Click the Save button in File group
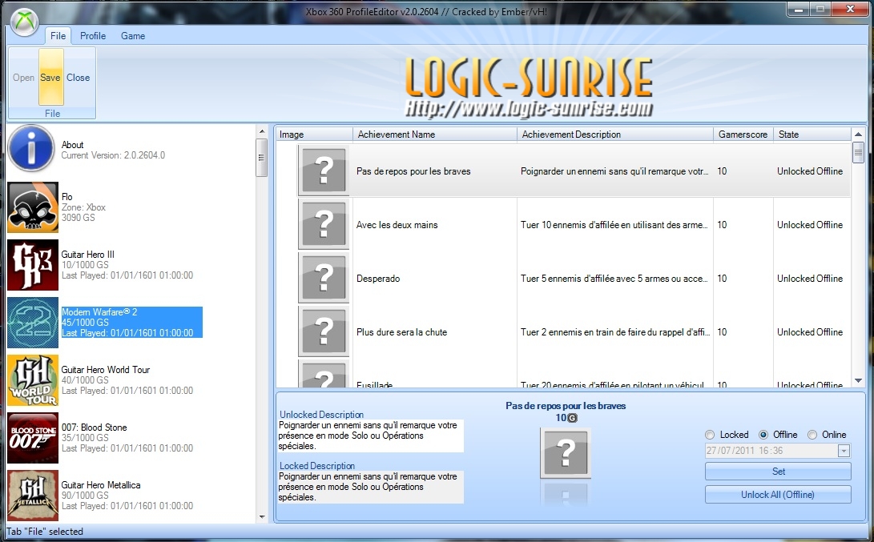The image size is (874, 542). [50, 78]
